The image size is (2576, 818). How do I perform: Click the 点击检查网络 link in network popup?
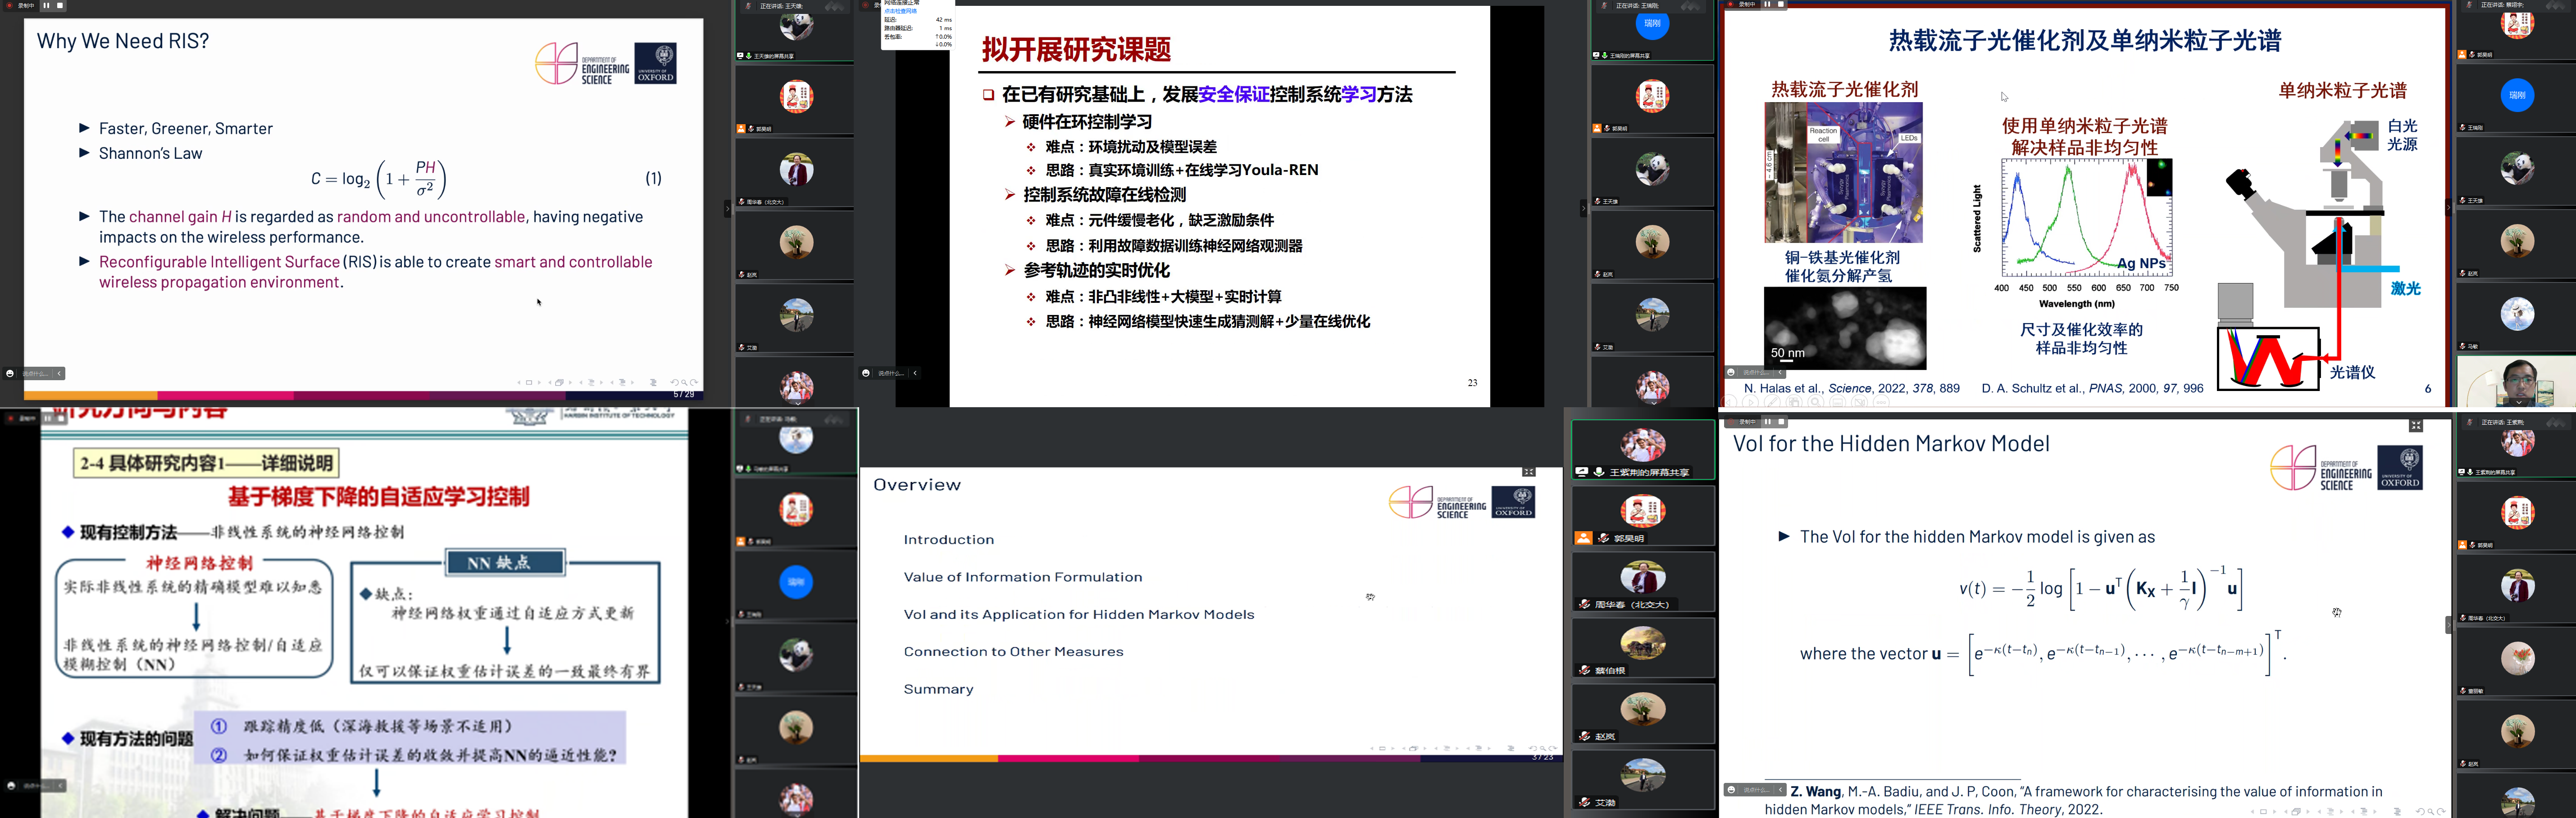click(x=900, y=11)
